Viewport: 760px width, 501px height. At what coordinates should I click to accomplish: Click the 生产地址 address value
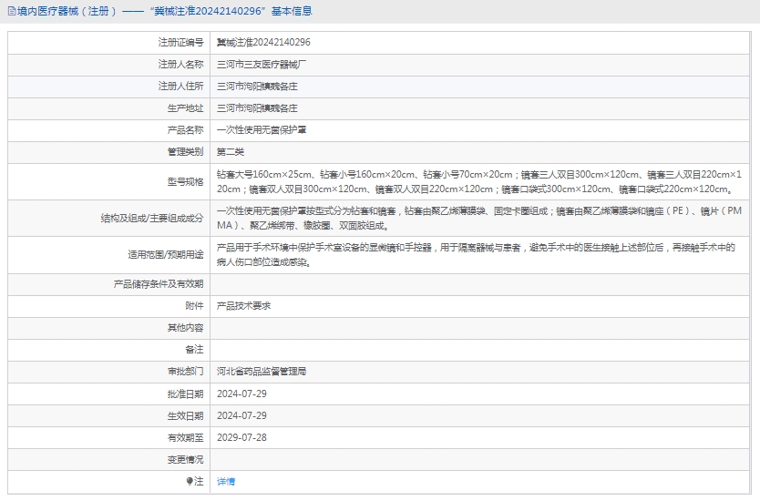[257, 108]
